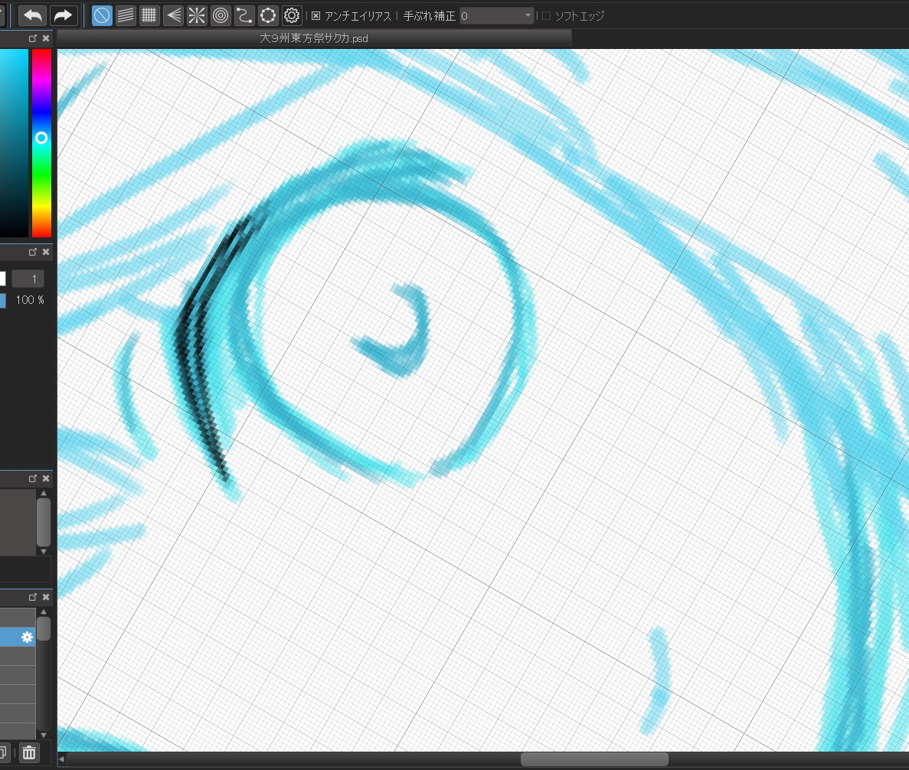Select the parallel lines snap guide
This screenshot has width=909, height=770.
(x=126, y=15)
